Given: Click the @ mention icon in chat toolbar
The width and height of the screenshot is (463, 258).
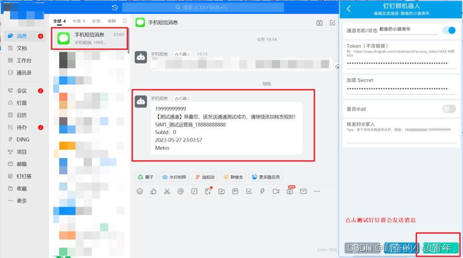Looking at the screenshot, I should 181,192.
